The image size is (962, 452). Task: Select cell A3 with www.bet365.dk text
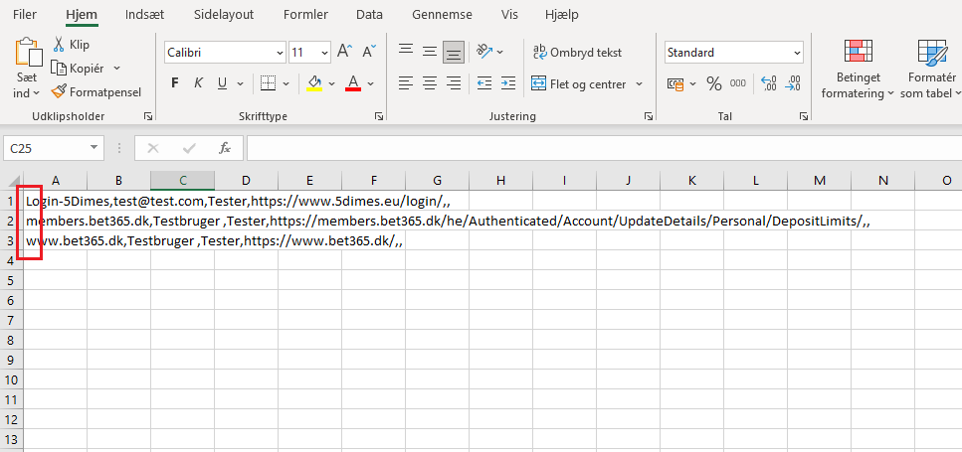pos(56,240)
